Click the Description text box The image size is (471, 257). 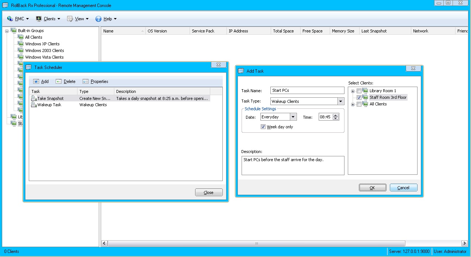coord(293,165)
